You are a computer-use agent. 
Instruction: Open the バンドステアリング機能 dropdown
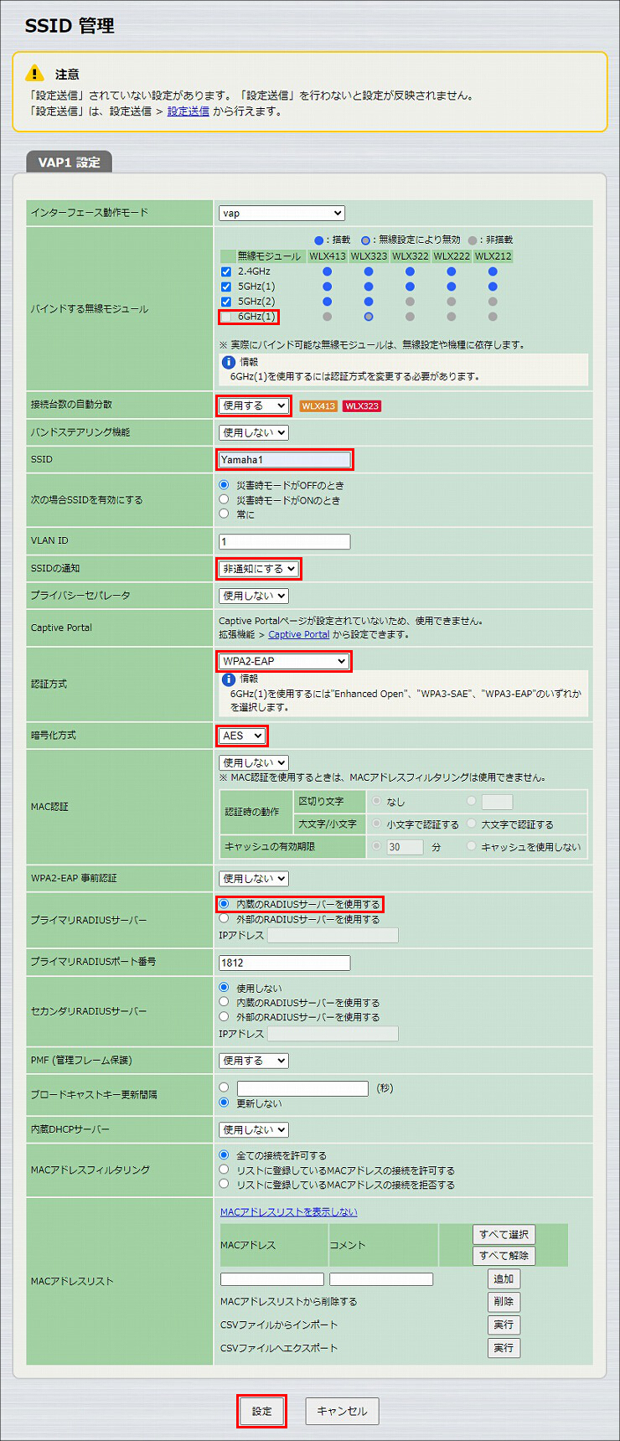pos(254,432)
